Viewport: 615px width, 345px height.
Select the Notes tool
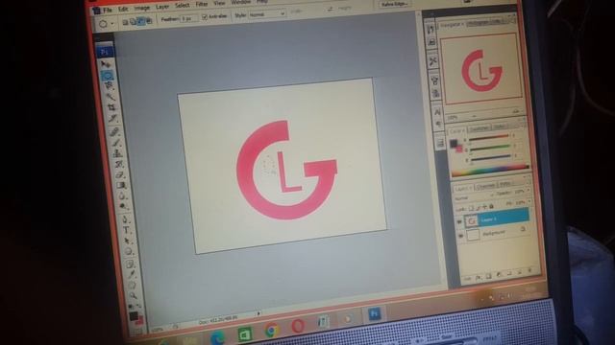click(x=131, y=264)
